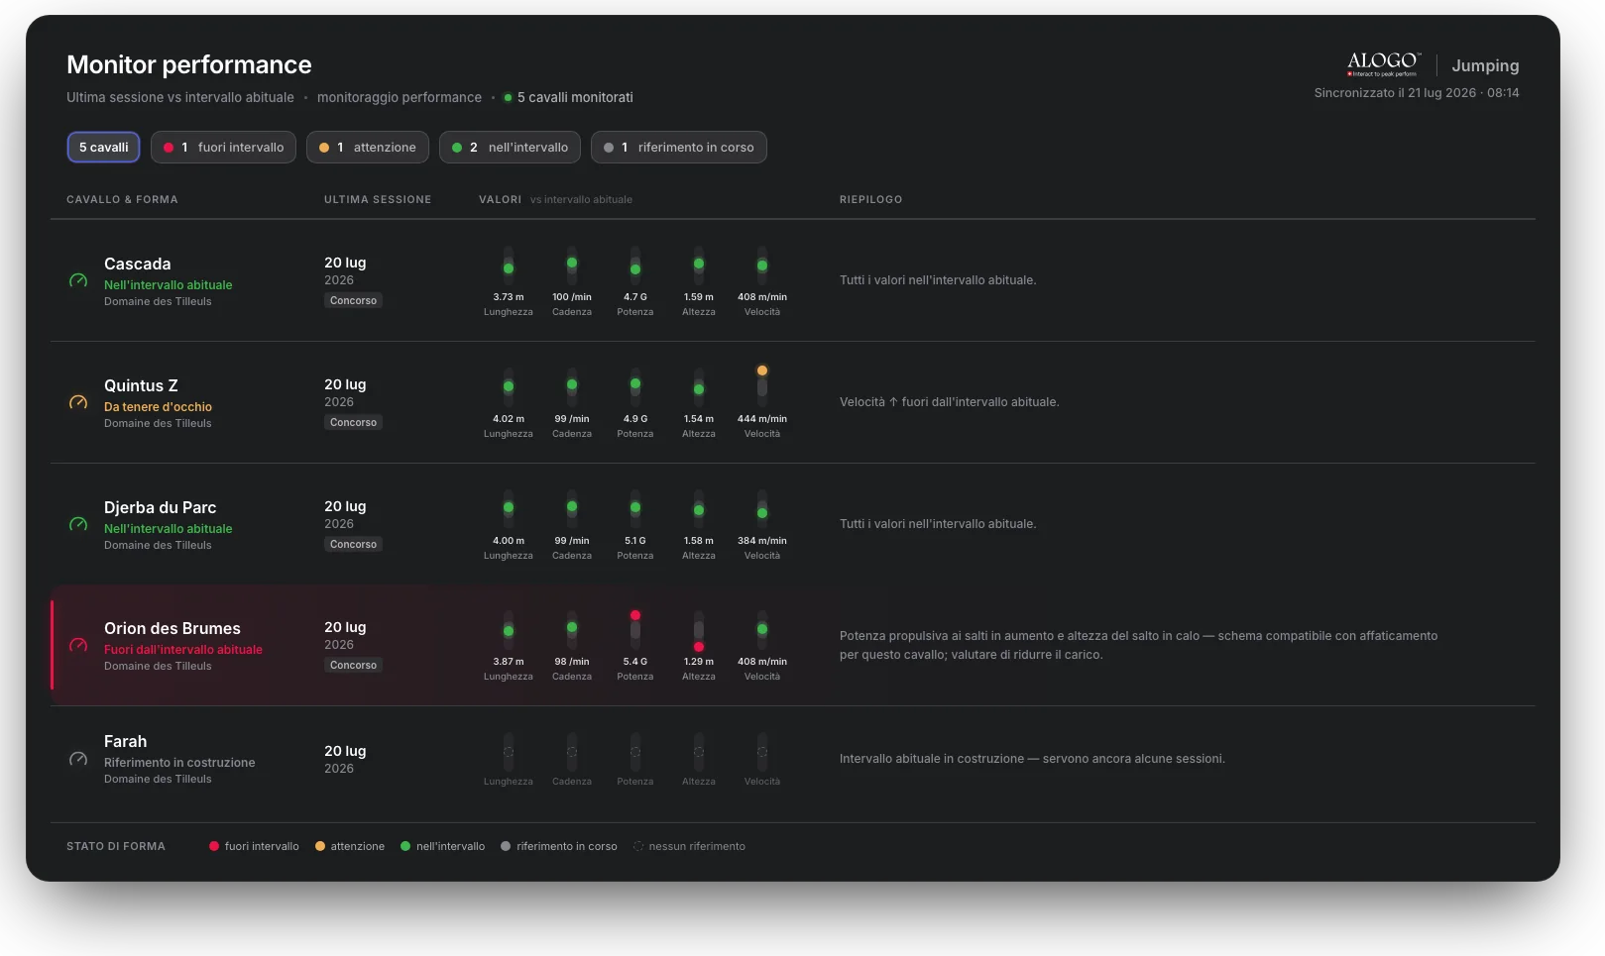Open Djerba du Parc horse name
Screen dimensions: 1605x956
(160, 507)
